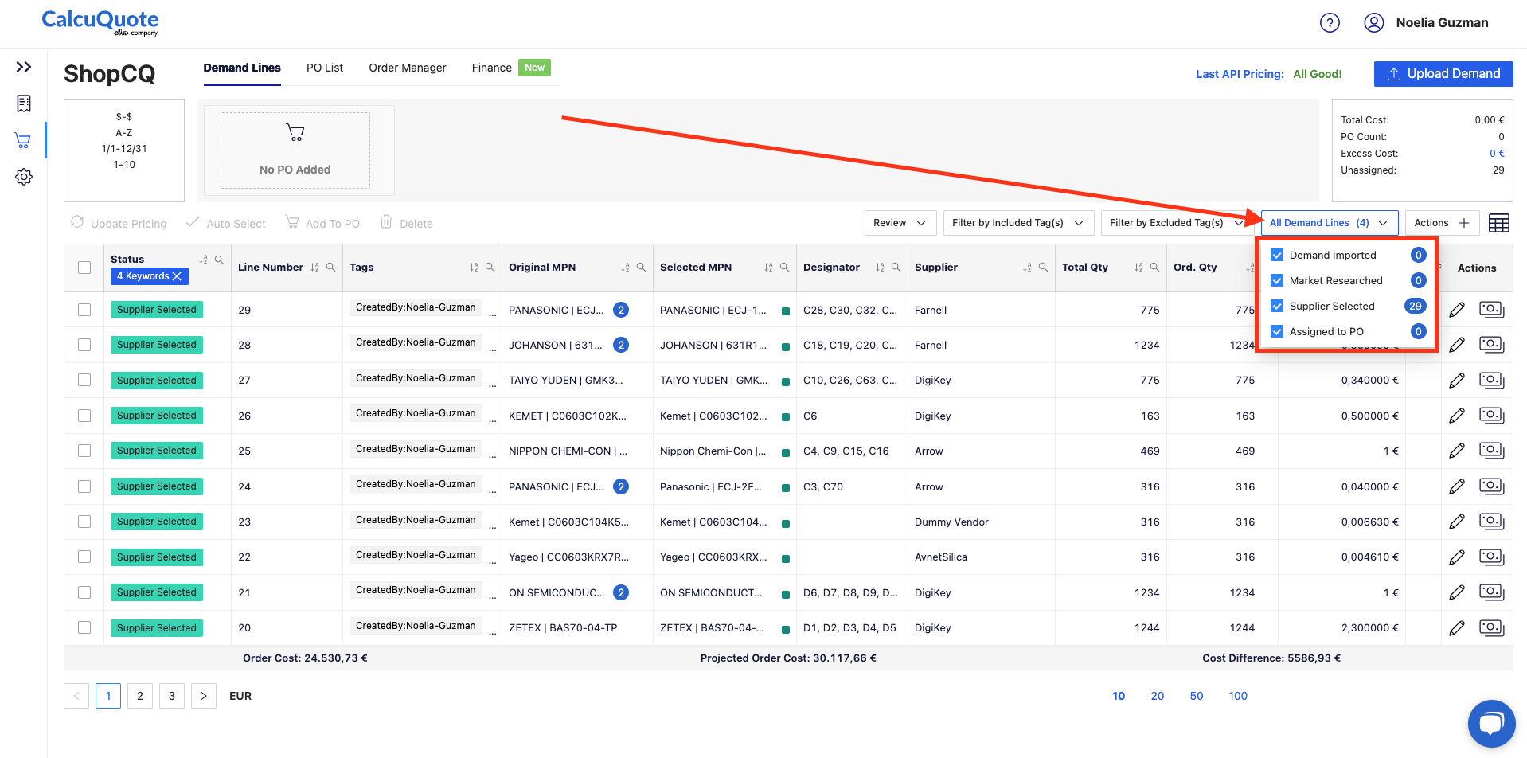Open pricing icon for line 22
This screenshot has width=1527, height=758.
[x=1491, y=557]
